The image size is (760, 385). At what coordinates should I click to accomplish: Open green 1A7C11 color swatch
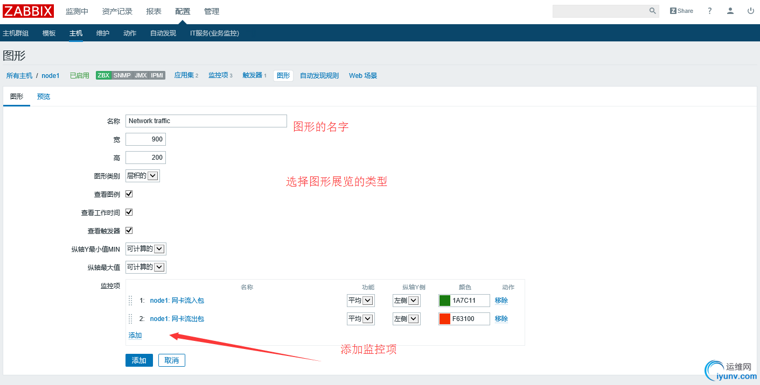pos(445,301)
